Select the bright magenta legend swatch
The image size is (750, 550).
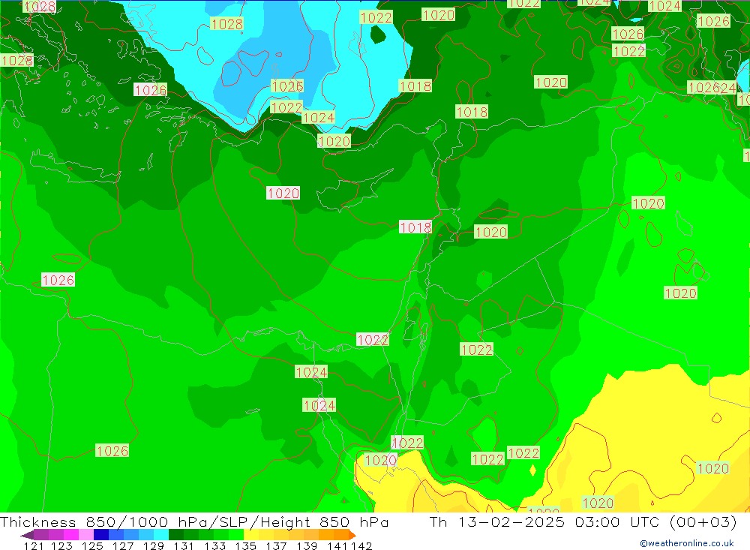tap(71, 535)
